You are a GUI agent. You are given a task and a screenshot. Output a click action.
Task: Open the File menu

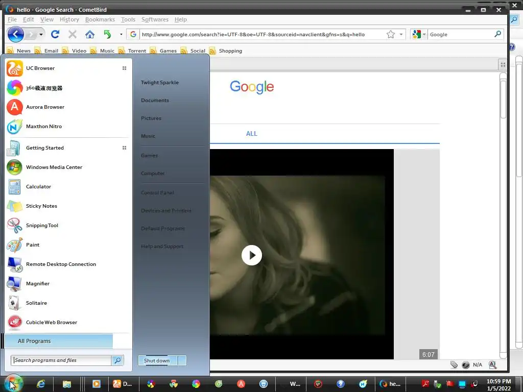coord(12,19)
